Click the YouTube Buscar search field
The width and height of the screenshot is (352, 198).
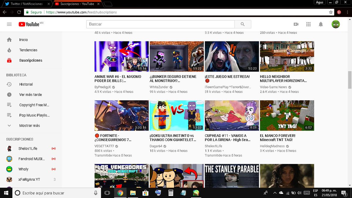pos(160,24)
